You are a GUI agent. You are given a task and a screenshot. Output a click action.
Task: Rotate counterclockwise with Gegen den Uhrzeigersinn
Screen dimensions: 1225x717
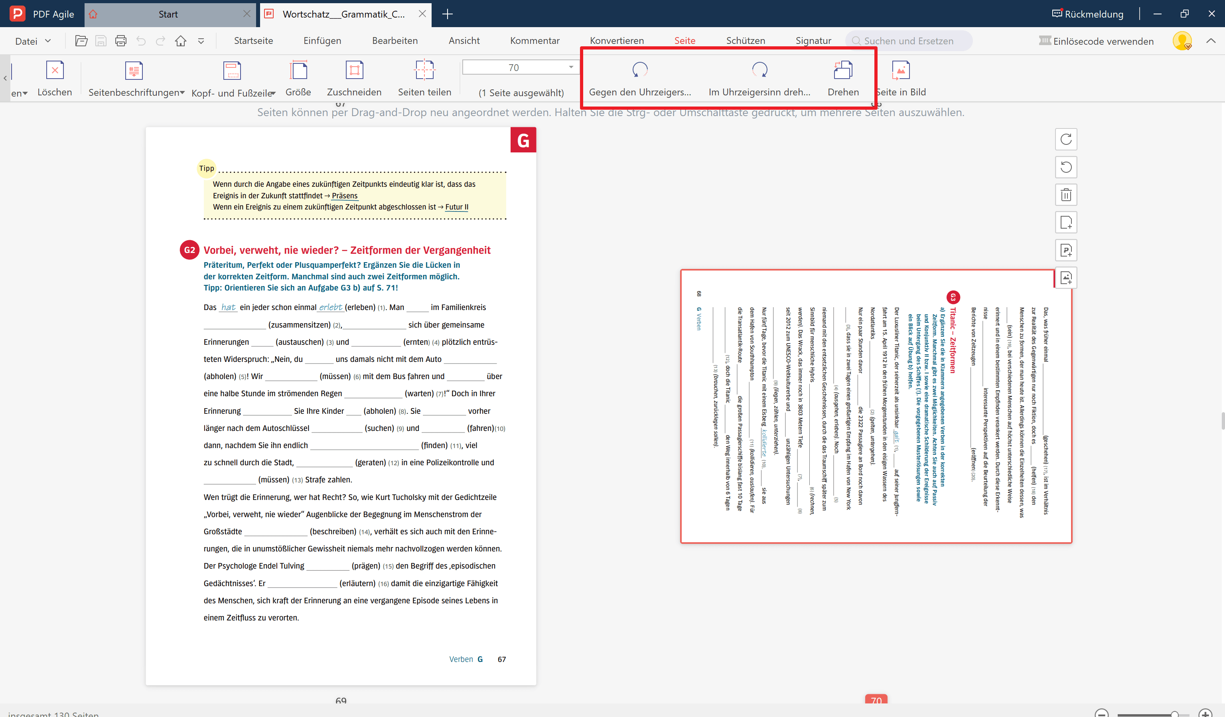(640, 78)
